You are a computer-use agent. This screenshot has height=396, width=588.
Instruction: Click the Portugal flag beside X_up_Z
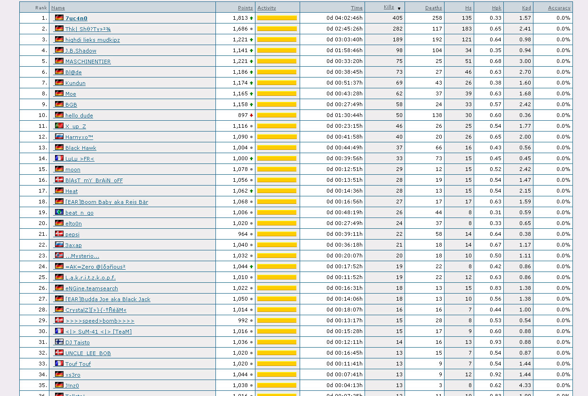(x=59, y=126)
